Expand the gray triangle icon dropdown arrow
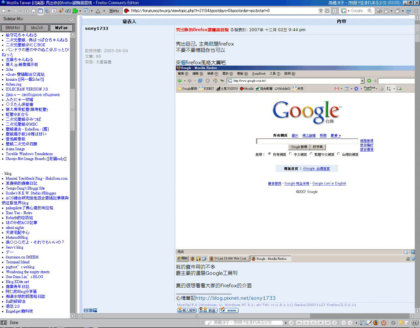420x328 pixels. (x=104, y=11)
